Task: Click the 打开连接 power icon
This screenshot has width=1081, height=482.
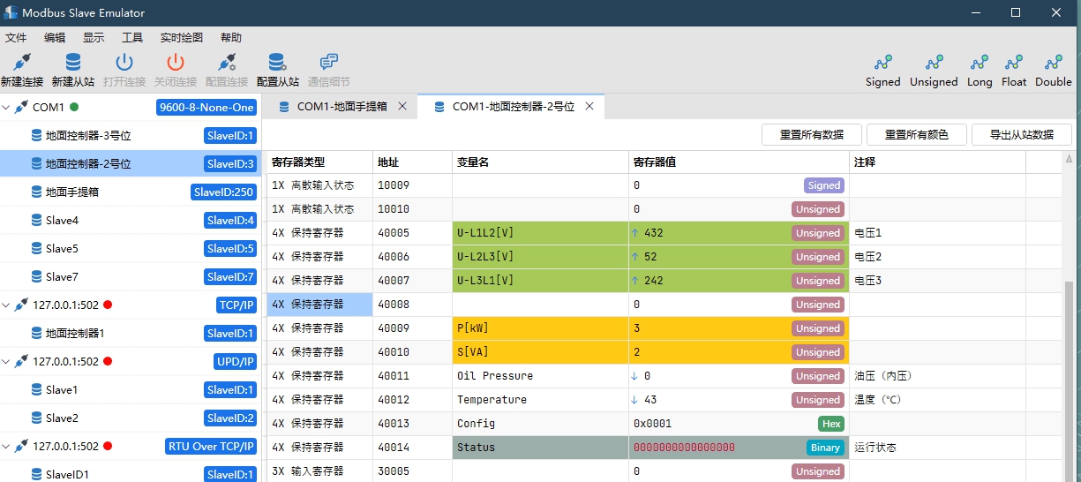Action: (x=124, y=62)
